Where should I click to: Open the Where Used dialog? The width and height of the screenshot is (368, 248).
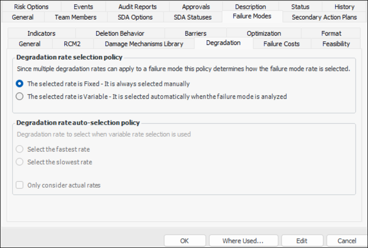coord(243,241)
